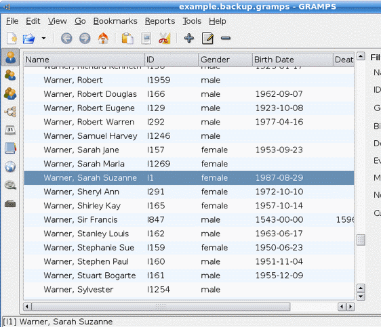Click horizontal scrollbar left arrow at left end
This screenshot has height=327, width=381.
click(x=27, y=307)
